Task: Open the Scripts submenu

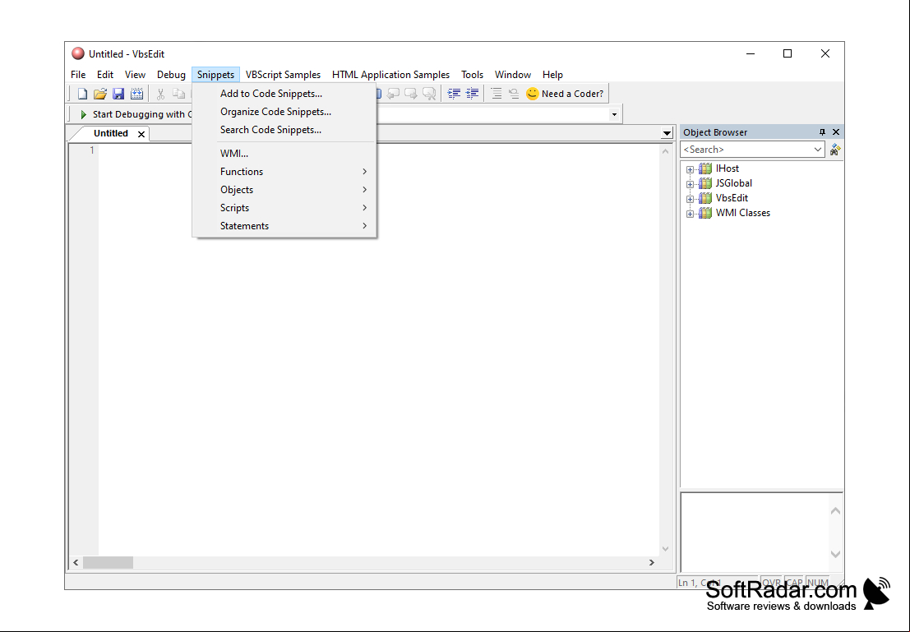Action: click(x=284, y=207)
